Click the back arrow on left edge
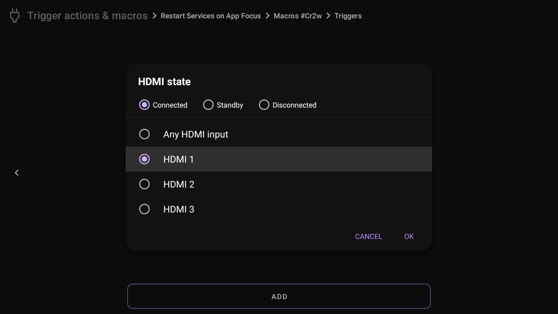This screenshot has width=558, height=314. pos(17,173)
